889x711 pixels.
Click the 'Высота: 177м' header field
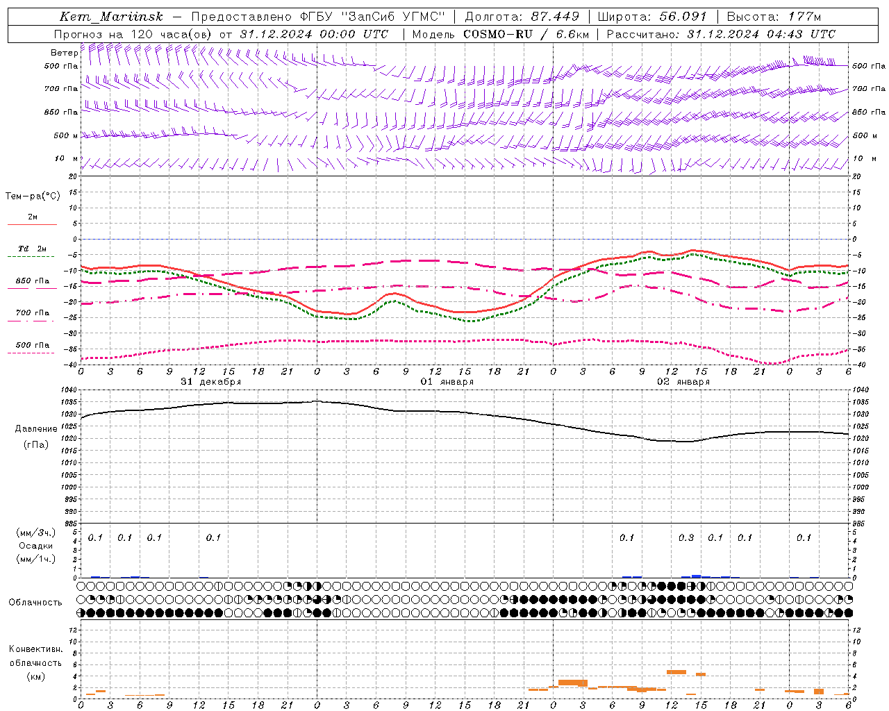[x=774, y=17]
